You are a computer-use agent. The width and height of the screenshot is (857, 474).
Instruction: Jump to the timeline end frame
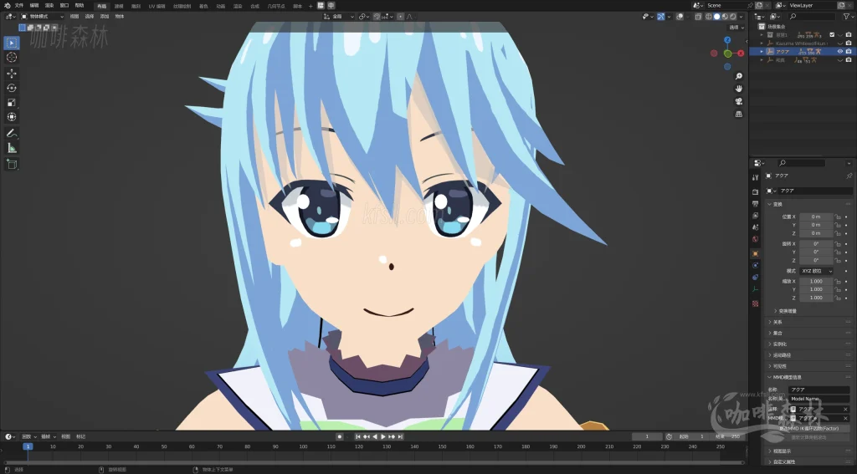pos(401,437)
